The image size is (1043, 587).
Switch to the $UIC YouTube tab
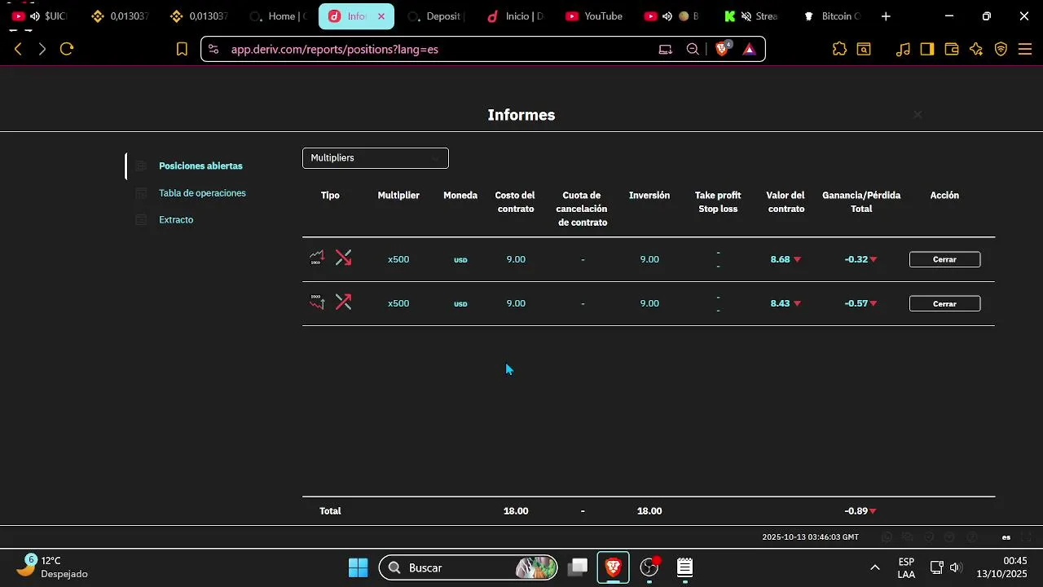(x=41, y=16)
